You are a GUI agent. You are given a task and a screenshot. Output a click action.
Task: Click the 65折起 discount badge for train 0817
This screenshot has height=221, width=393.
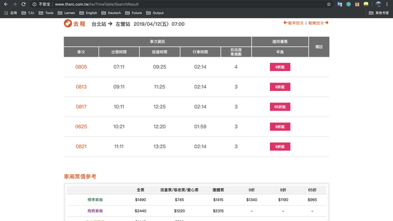coord(280,106)
